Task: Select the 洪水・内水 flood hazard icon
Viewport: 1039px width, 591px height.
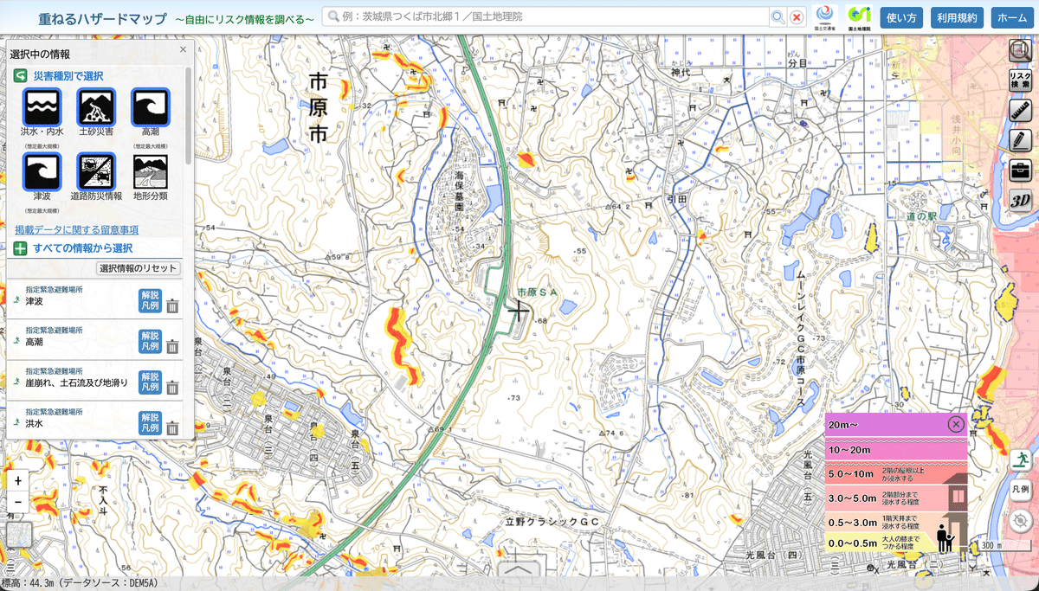Action: pos(42,107)
